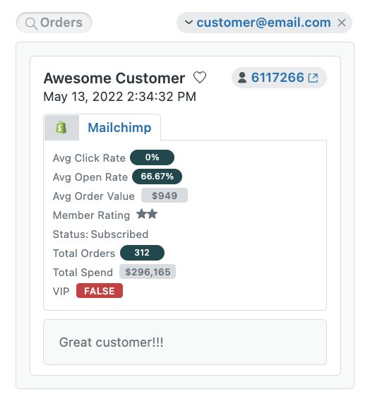Click into the Orders search field

click(x=54, y=23)
